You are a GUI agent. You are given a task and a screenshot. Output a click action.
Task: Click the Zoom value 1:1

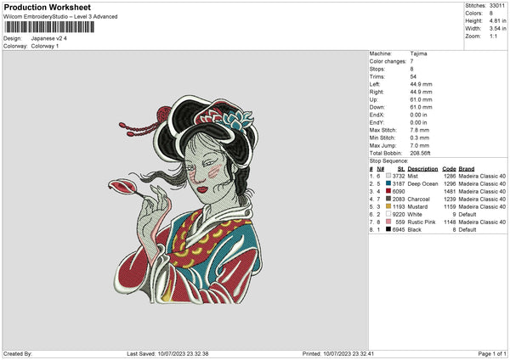[x=493, y=36]
